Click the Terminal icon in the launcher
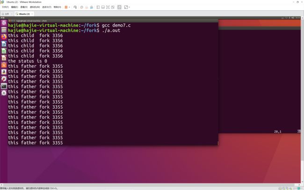Screen dimensions: 304x190 click(x=4, y=86)
